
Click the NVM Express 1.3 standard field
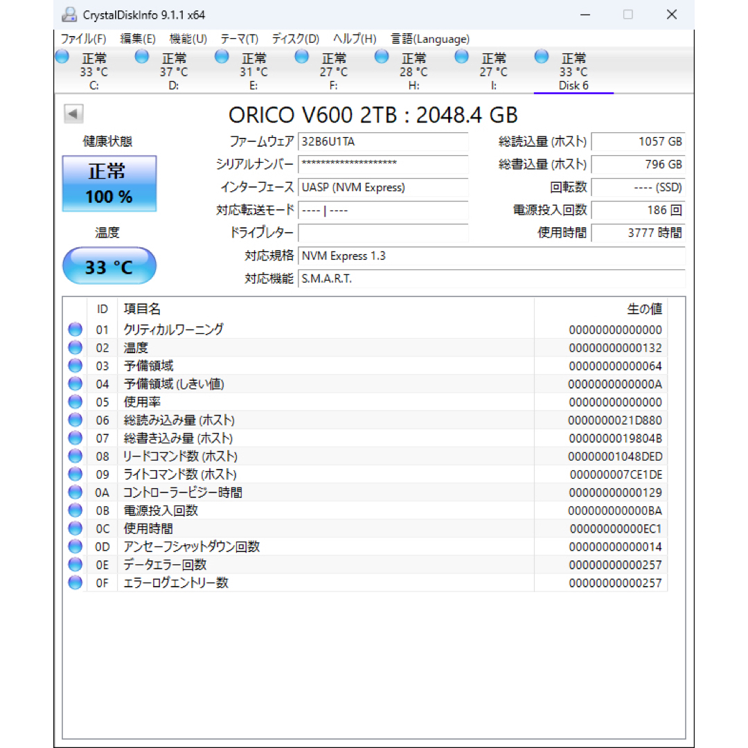(491, 256)
